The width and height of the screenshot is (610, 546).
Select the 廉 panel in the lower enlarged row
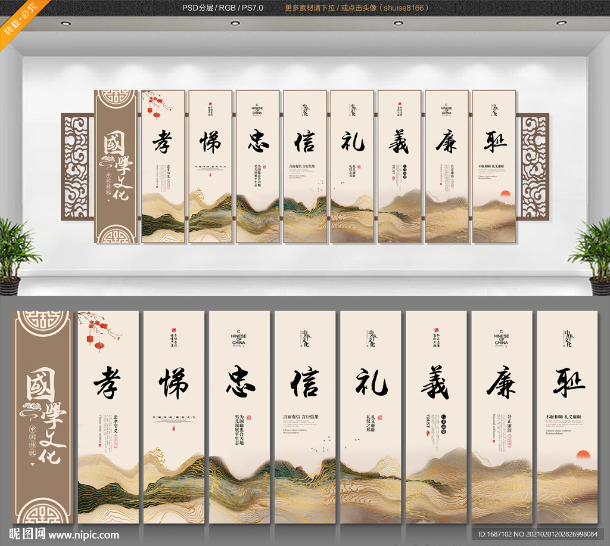502,417
